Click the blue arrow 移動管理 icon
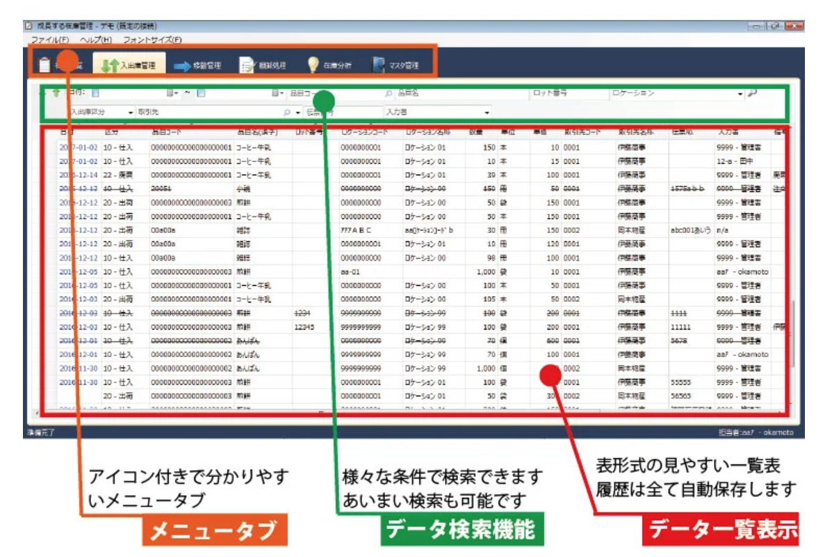Viewport: 832px width, 557px height. coord(181,66)
